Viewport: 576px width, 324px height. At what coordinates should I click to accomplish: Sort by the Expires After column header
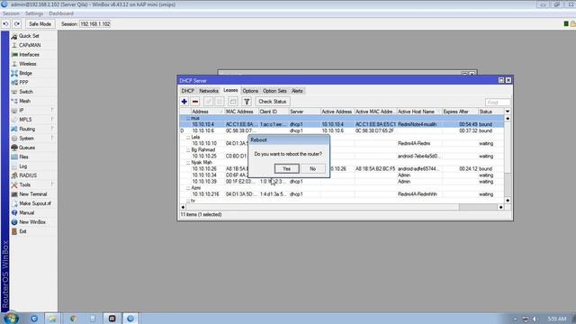coord(460,112)
